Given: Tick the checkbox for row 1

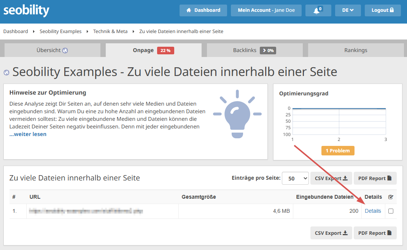Looking at the screenshot, I should tap(391, 211).
